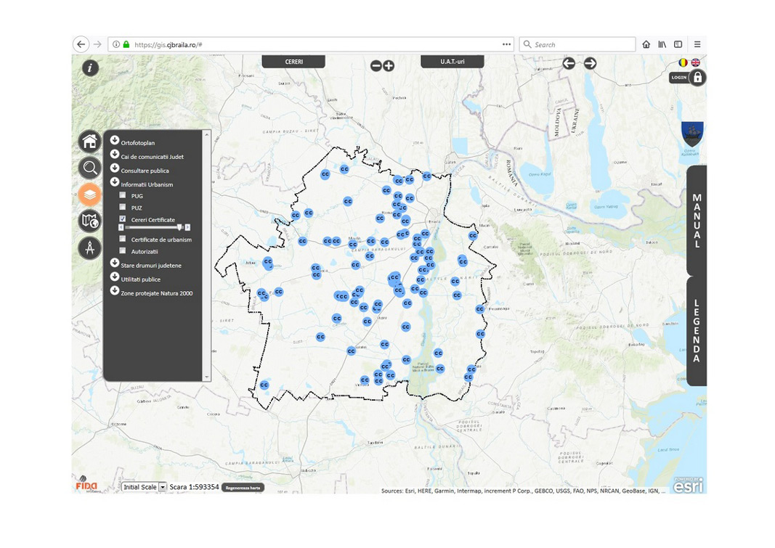Viewport: 775px width, 548px height.
Task: Expand Zone protejate Natura 2000
Action: coord(115,291)
